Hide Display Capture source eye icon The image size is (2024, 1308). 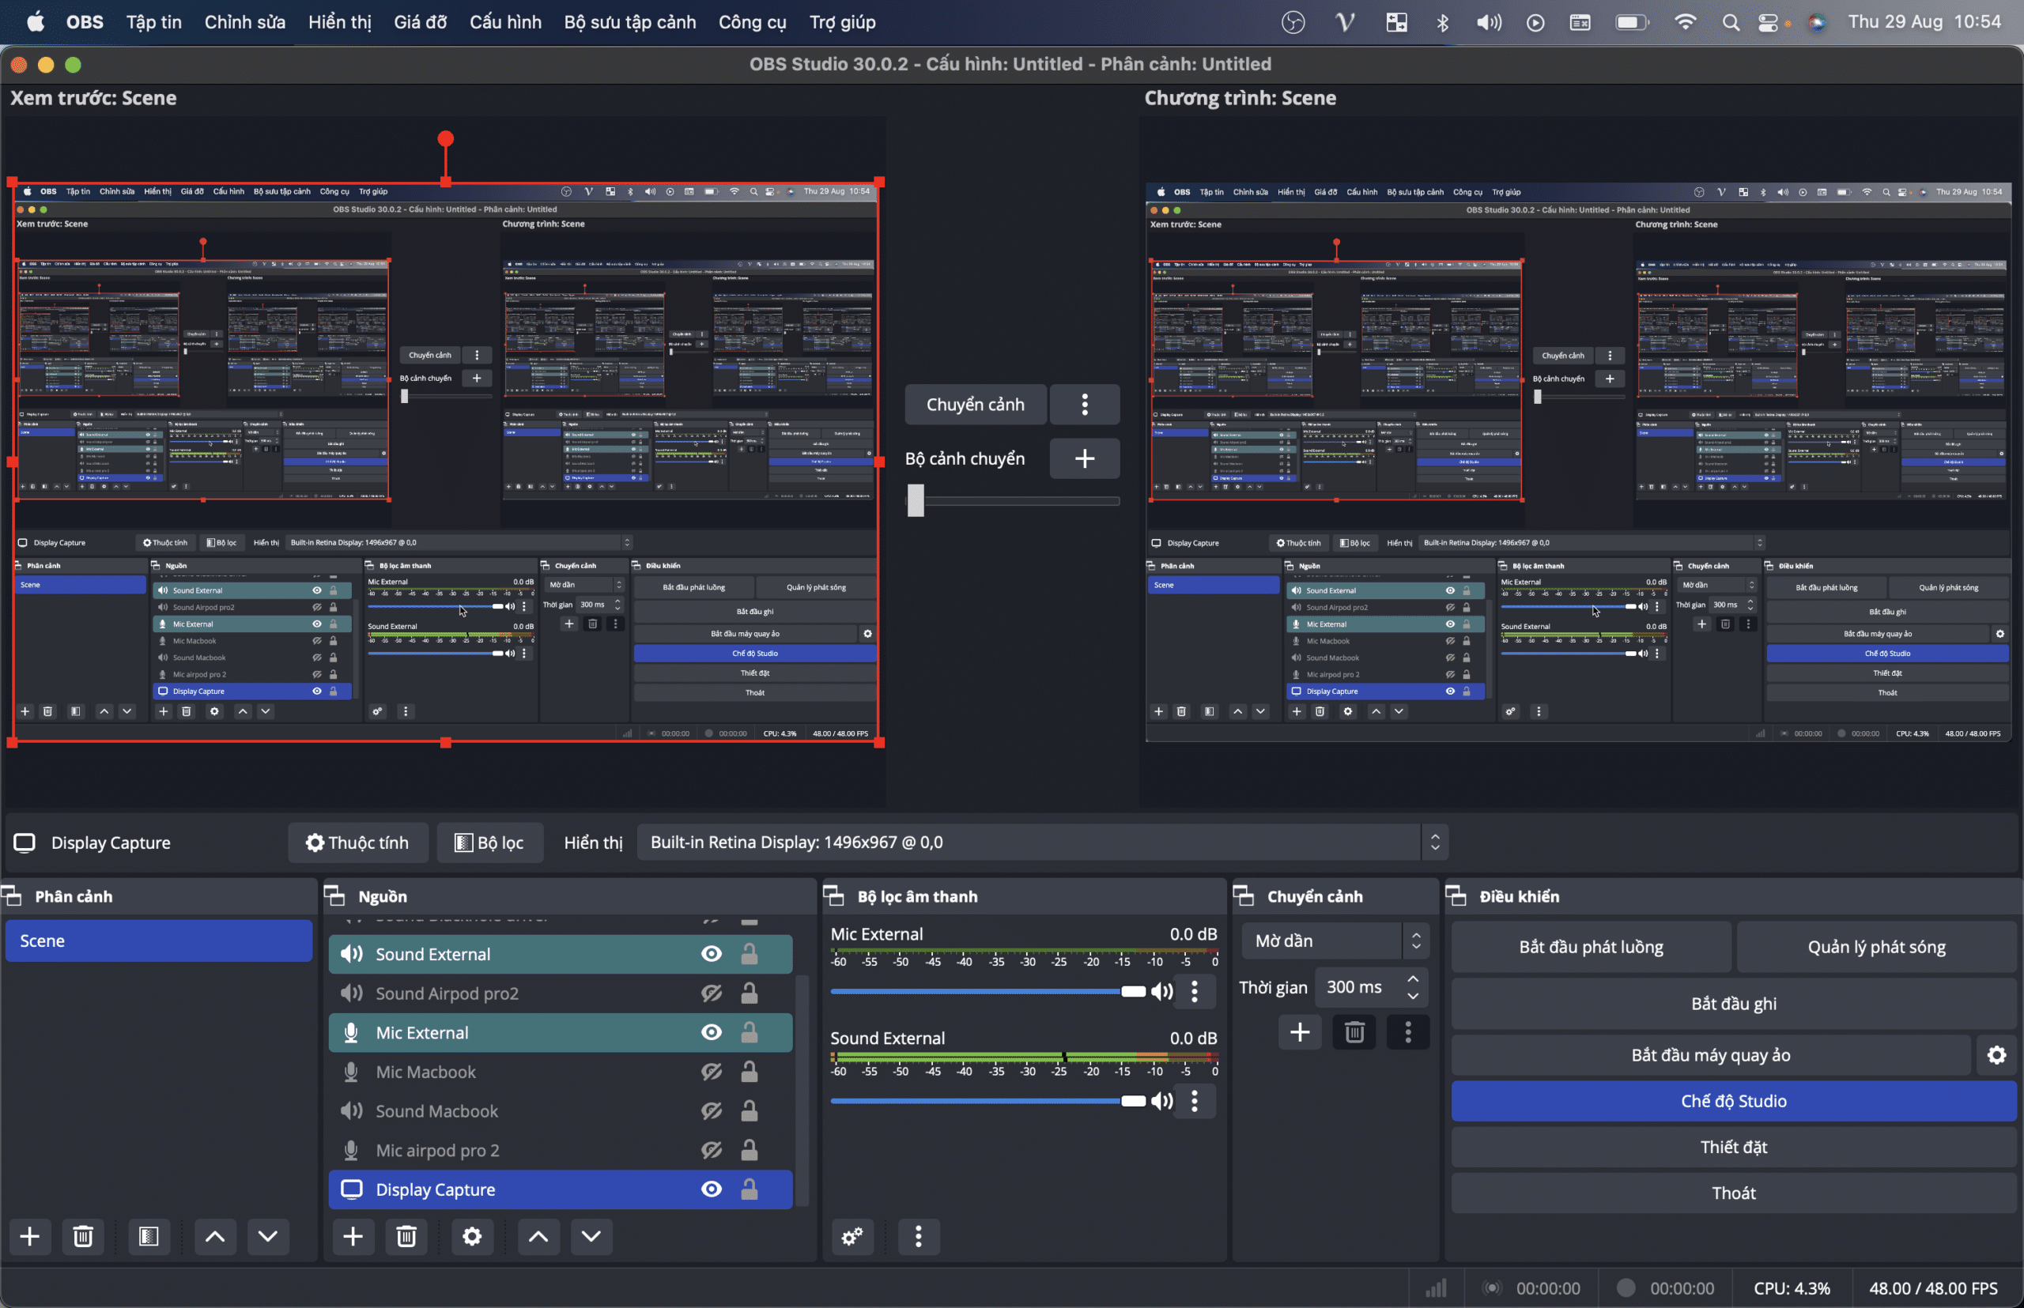point(712,1189)
